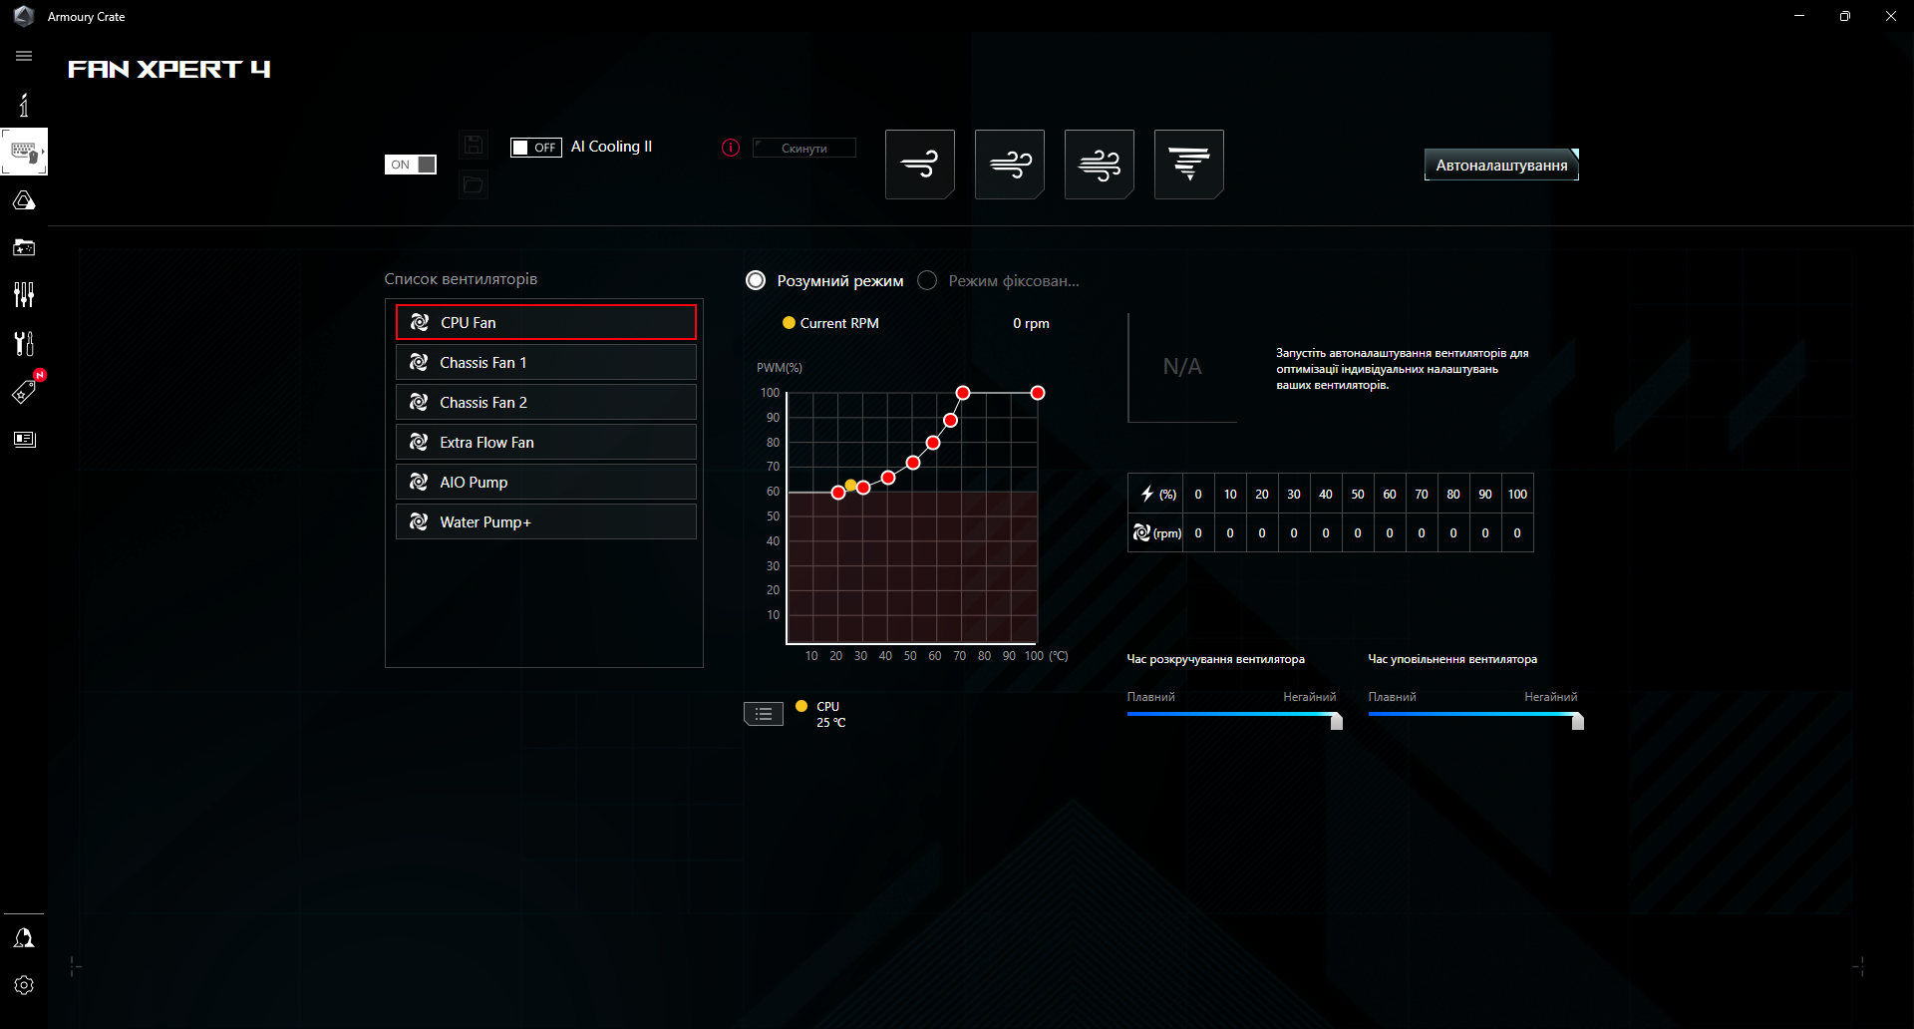Click the temperature source list icon below the graph
The image size is (1914, 1029).
pyautogui.click(x=763, y=714)
